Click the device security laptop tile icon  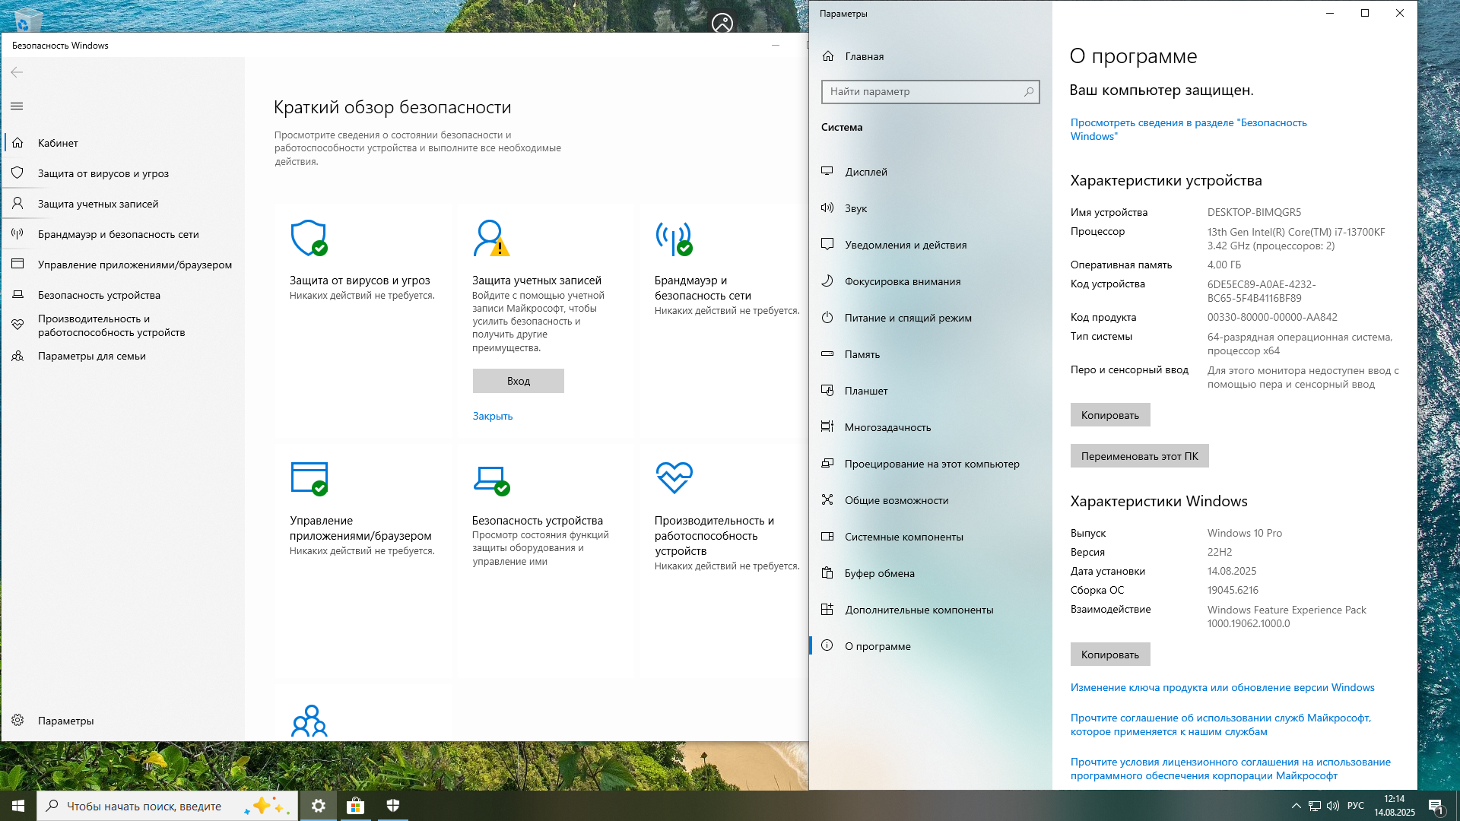tap(491, 480)
